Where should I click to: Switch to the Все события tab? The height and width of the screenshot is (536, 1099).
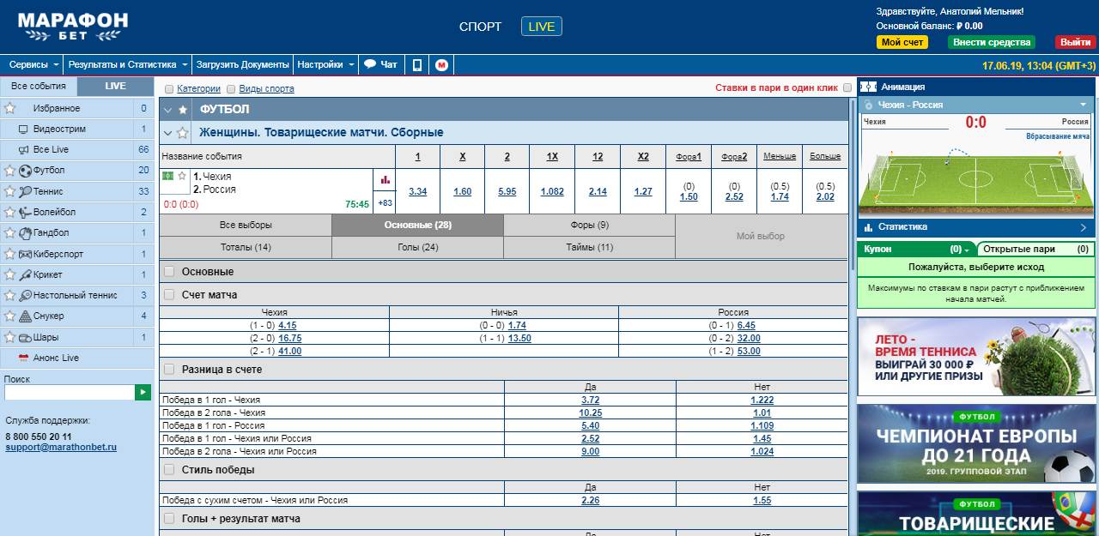[39, 86]
